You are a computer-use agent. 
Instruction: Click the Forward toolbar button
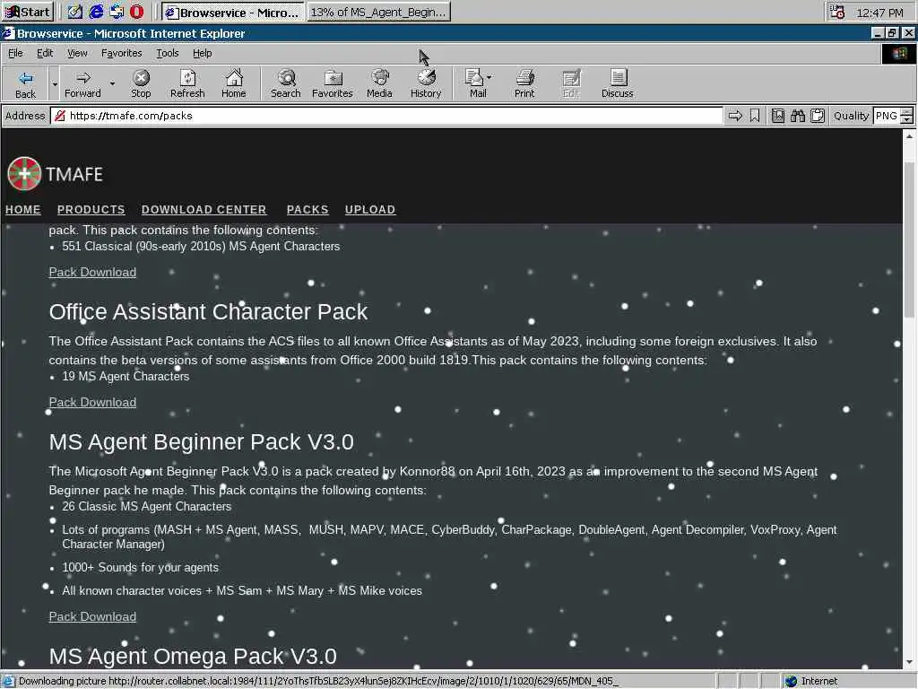(82, 84)
